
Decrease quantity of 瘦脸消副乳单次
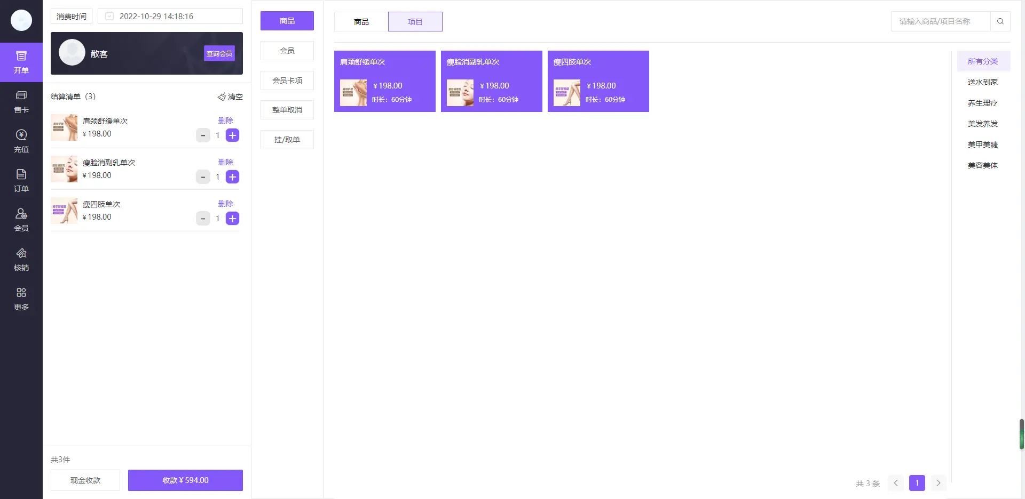(203, 177)
